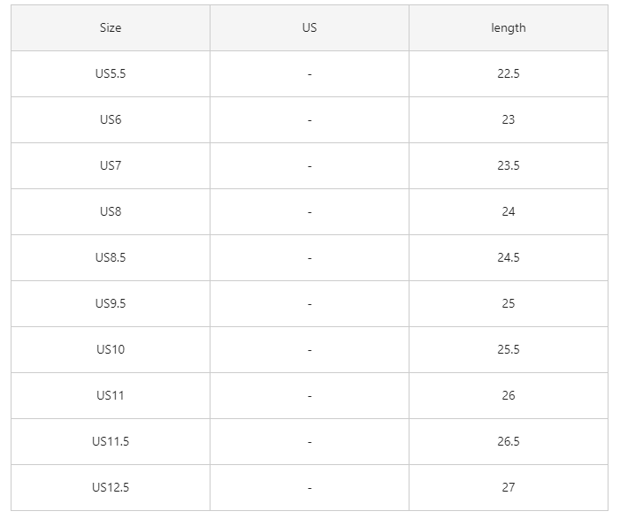Click the Size column header
Screen dimensions: 620x519
tap(111, 27)
